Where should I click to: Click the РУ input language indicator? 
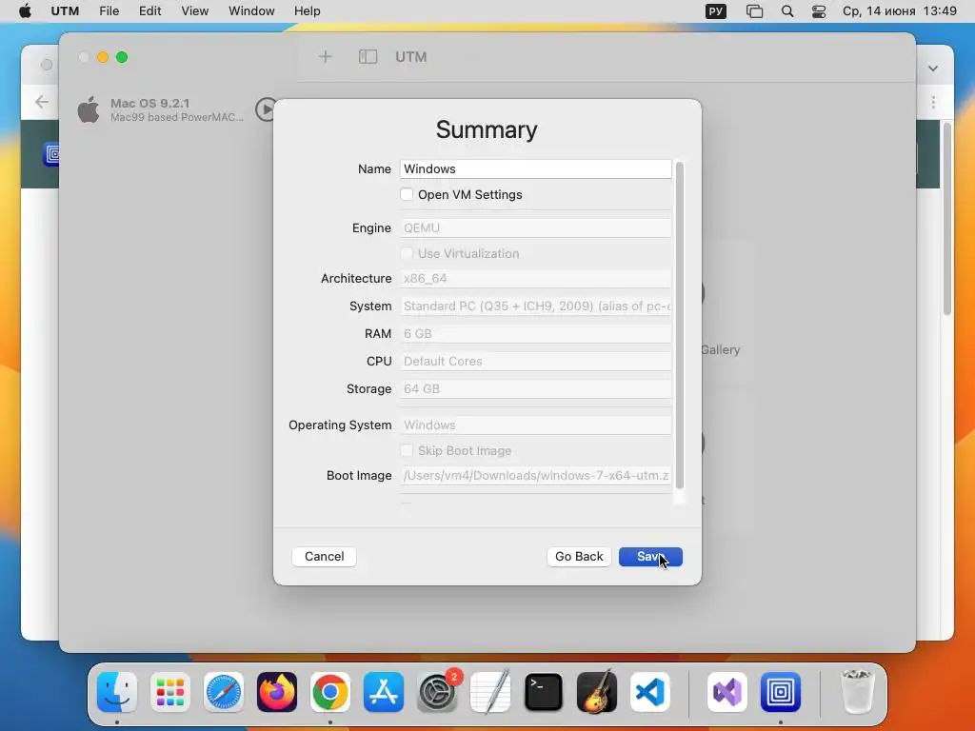coord(716,11)
